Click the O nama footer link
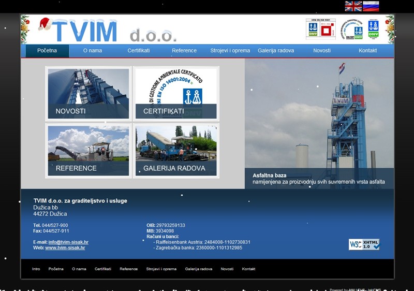The height and width of the screenshot is (291, 414). tap(79, 269)
